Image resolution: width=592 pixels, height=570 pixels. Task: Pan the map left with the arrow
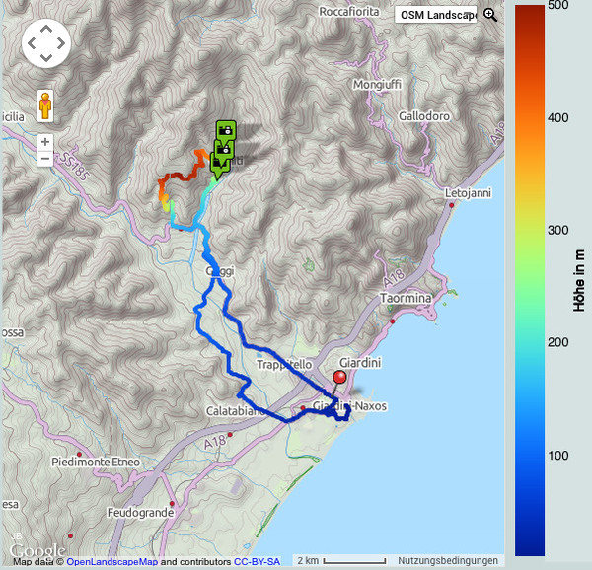(x=31, y=44)
